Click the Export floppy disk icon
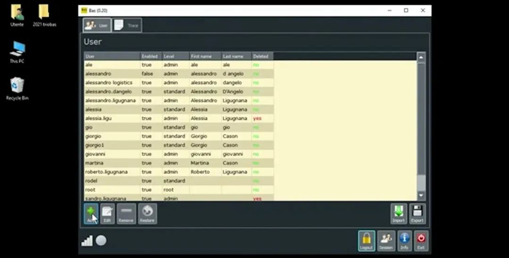Screen dimensions: 509x258 coord(417,213)
